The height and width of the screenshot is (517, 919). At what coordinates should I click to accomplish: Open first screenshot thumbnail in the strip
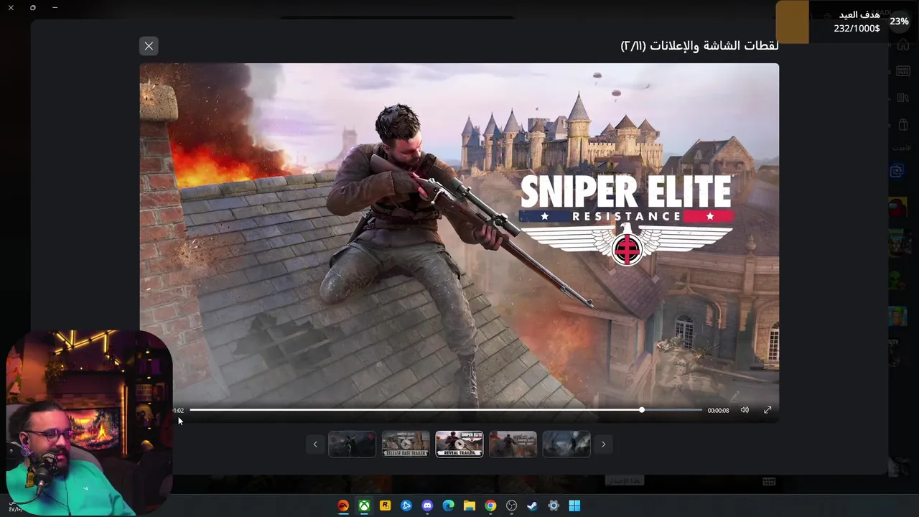[352, 444]
